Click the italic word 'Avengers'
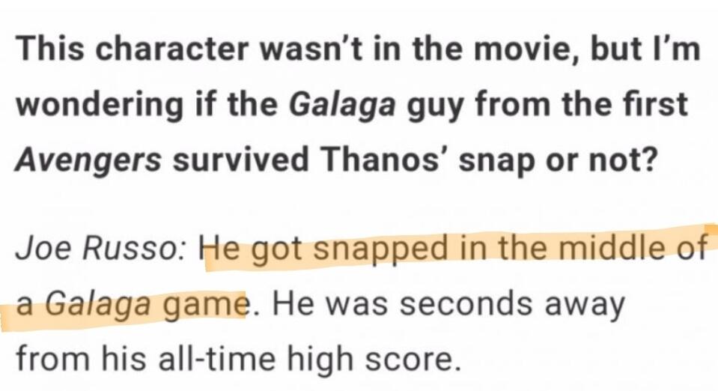The width and height of the screenshot is (718, 391). 89,161
